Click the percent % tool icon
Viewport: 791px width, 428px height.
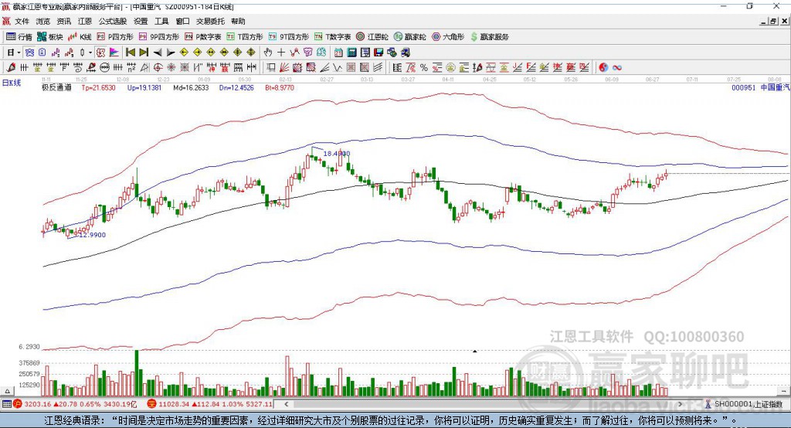coord(424,67)
